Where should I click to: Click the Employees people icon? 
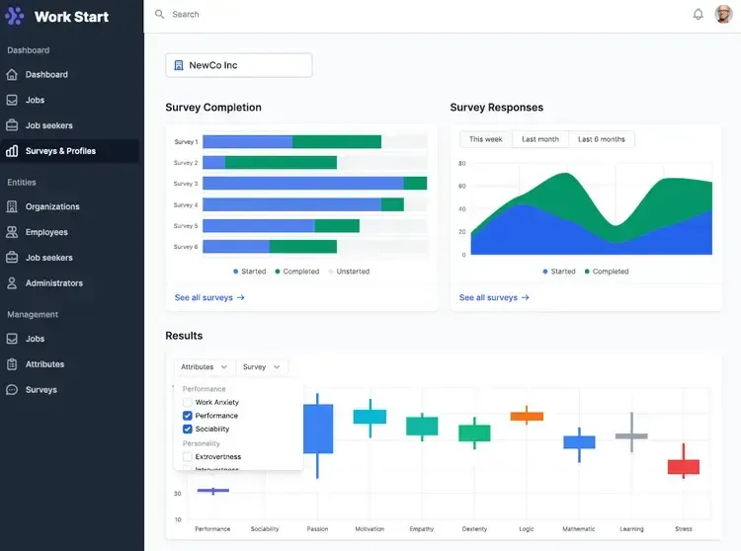12,232
